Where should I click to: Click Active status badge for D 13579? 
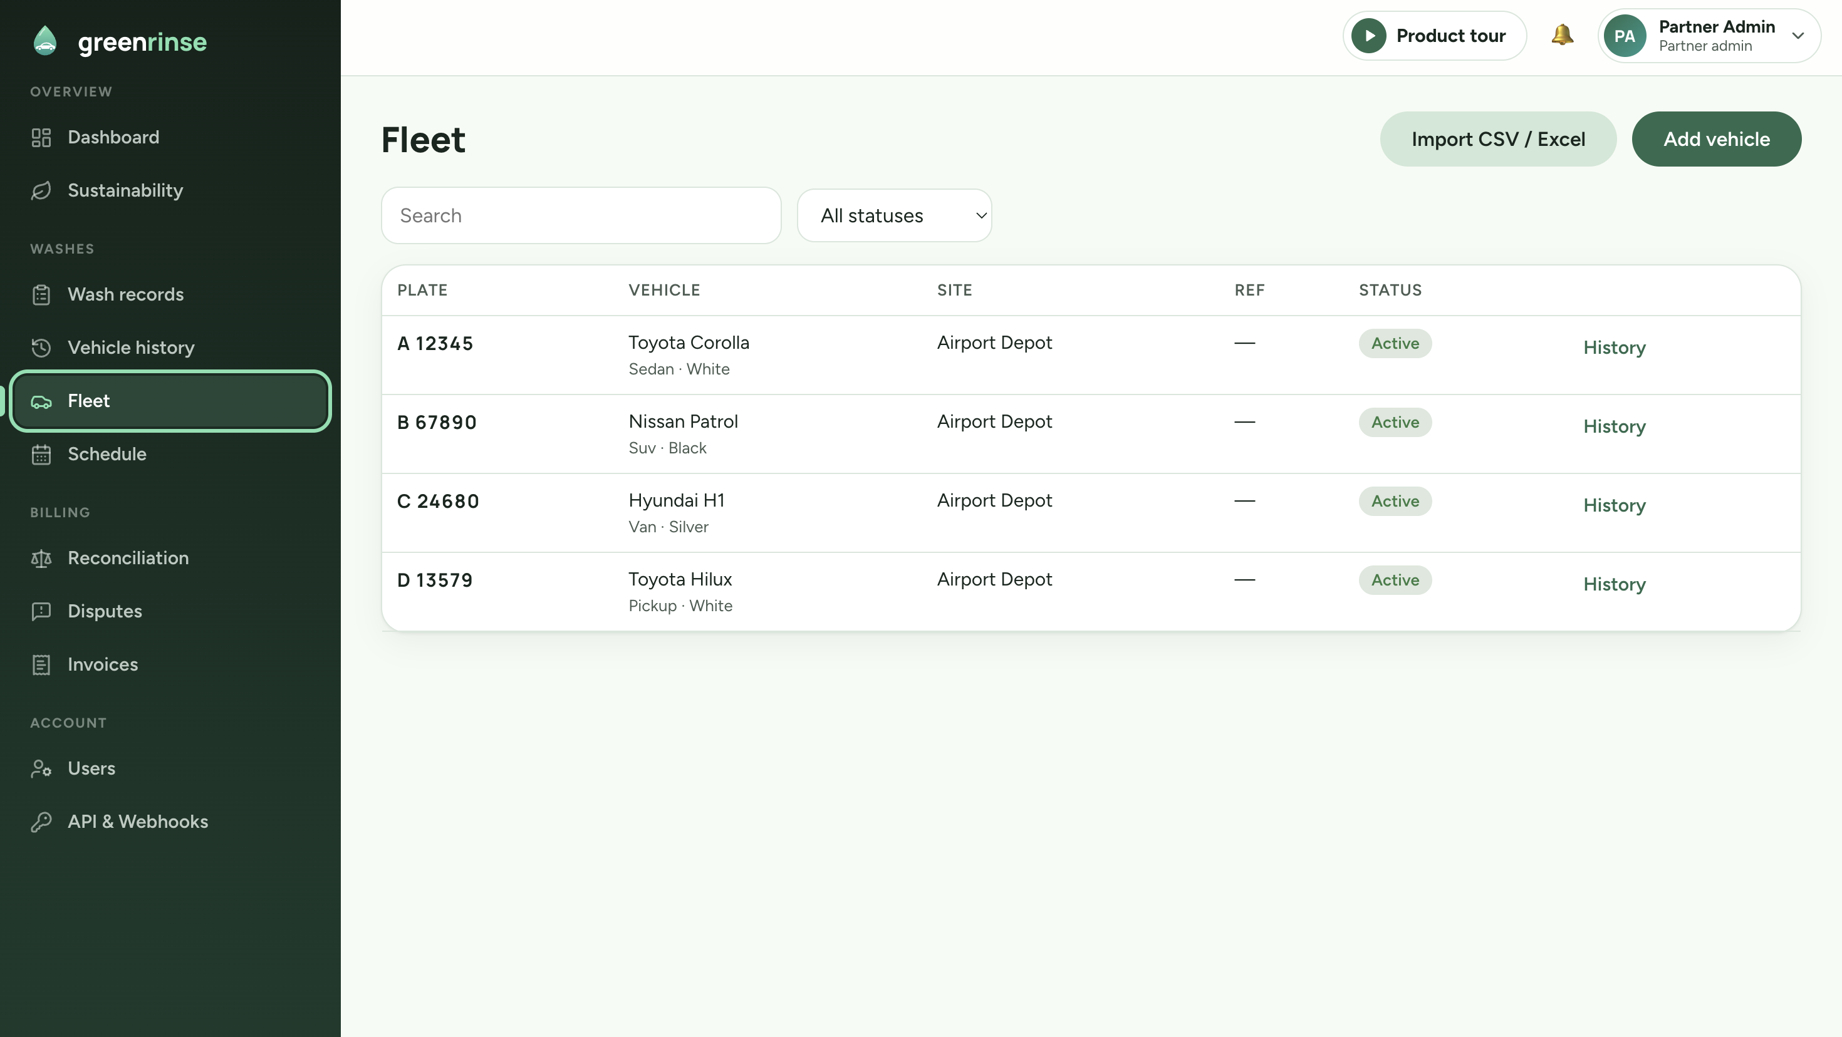pos(1395,580)
